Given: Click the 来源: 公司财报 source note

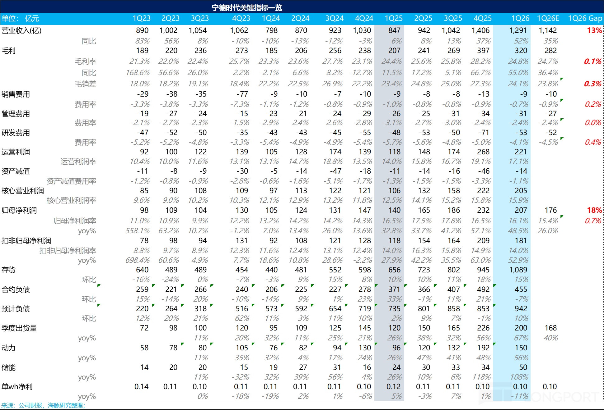Looking at the screenshot, I should point(43,405).
